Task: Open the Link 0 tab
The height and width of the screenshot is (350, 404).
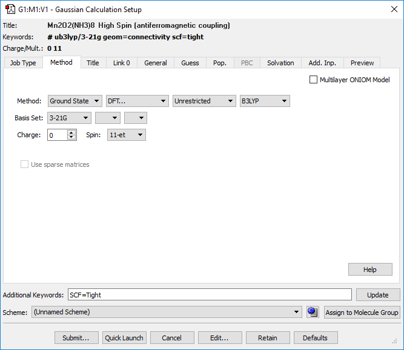Action: coord(122,63)
